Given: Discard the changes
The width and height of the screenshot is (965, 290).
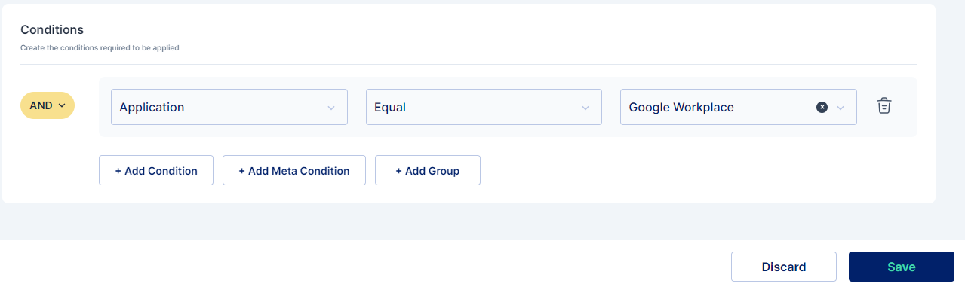Looking at the screenshot, I should 784,267.
